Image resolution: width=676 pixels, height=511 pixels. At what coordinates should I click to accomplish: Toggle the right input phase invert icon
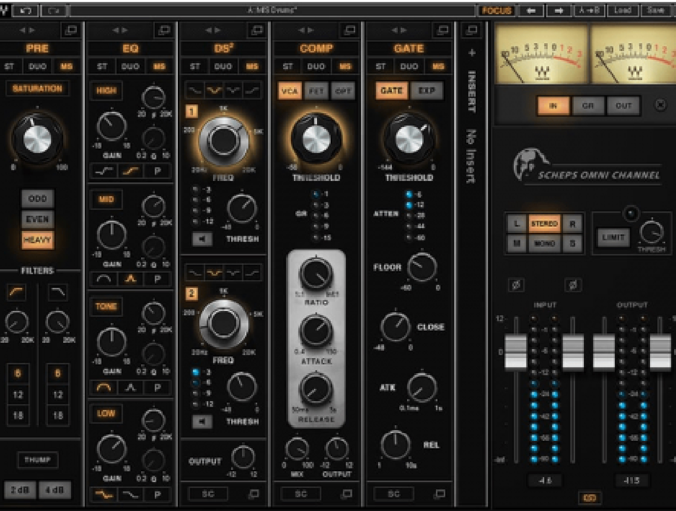coord(573,285)
